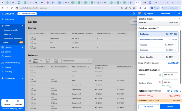Click the Montante inicial em dinheiro row
182x111 pixels.
[x=158, y=40]
